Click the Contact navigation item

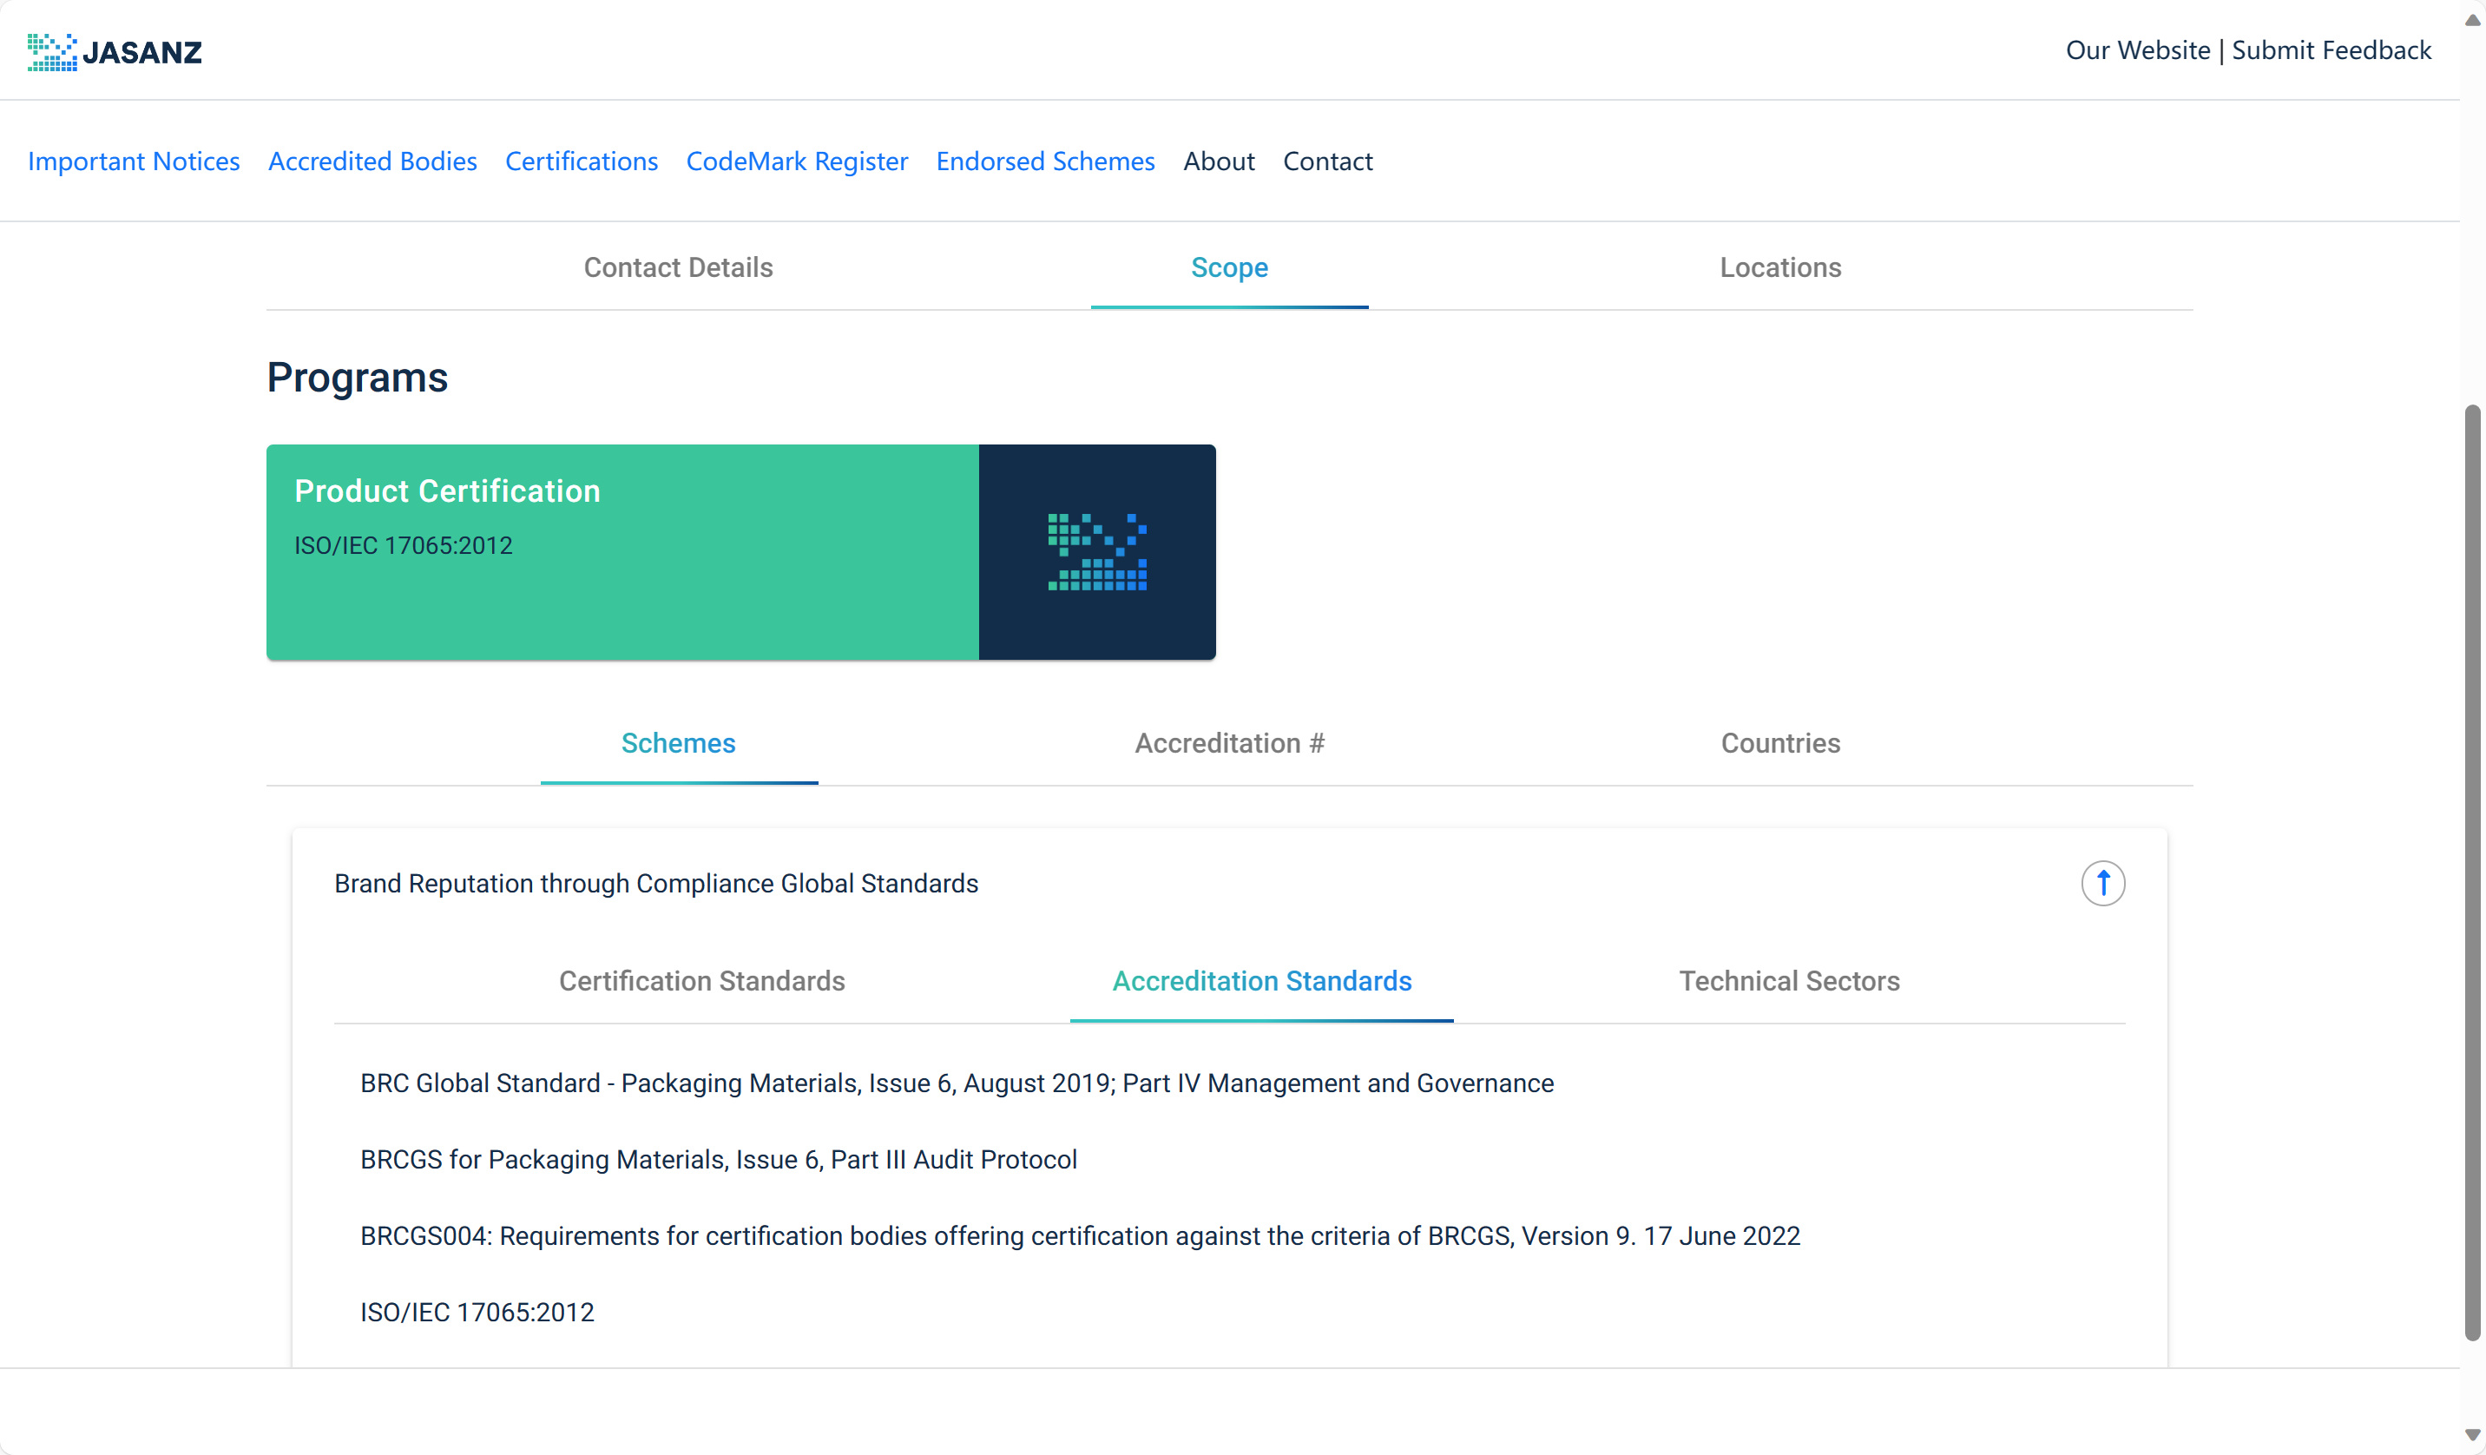pos(1328,160)
